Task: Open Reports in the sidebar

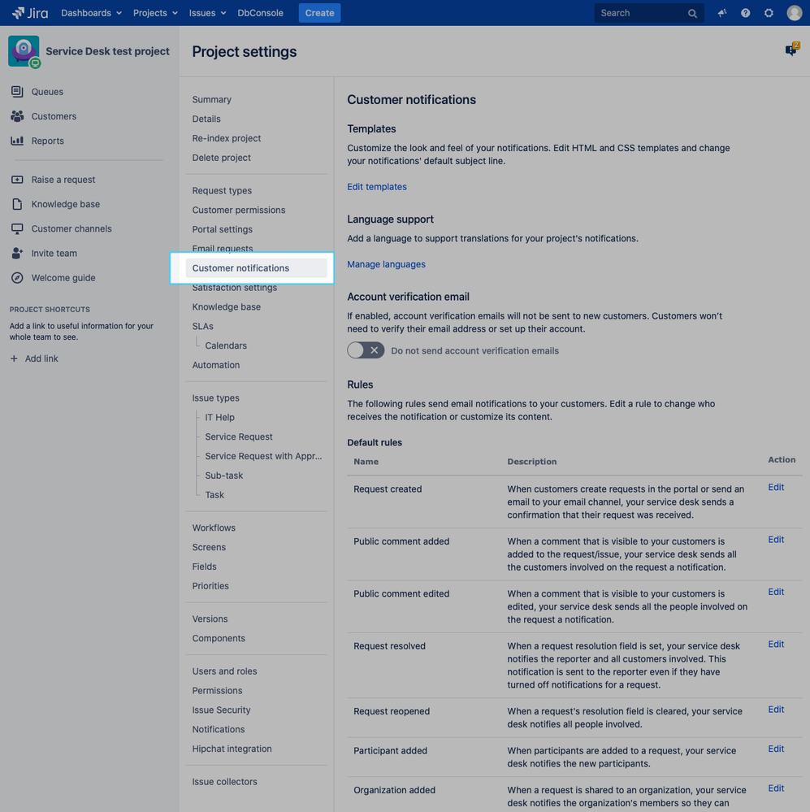Action: click(48, 141)
